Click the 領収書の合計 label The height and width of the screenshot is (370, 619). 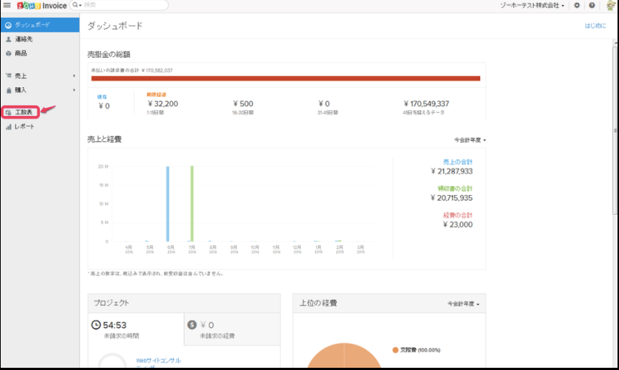click(455, 188)
